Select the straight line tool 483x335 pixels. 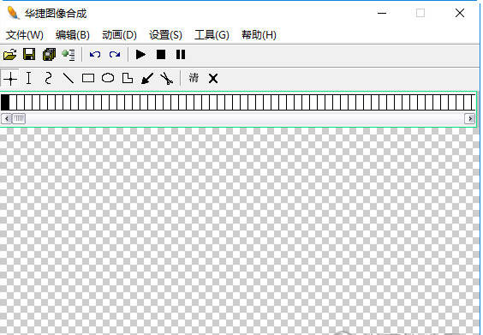pos(68,78)
